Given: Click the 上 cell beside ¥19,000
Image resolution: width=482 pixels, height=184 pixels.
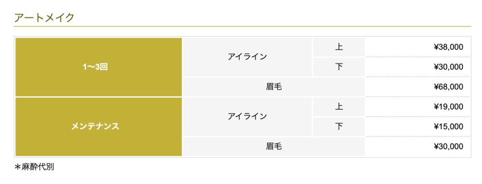Looking at the screenshot, I should tap(339, 107).
